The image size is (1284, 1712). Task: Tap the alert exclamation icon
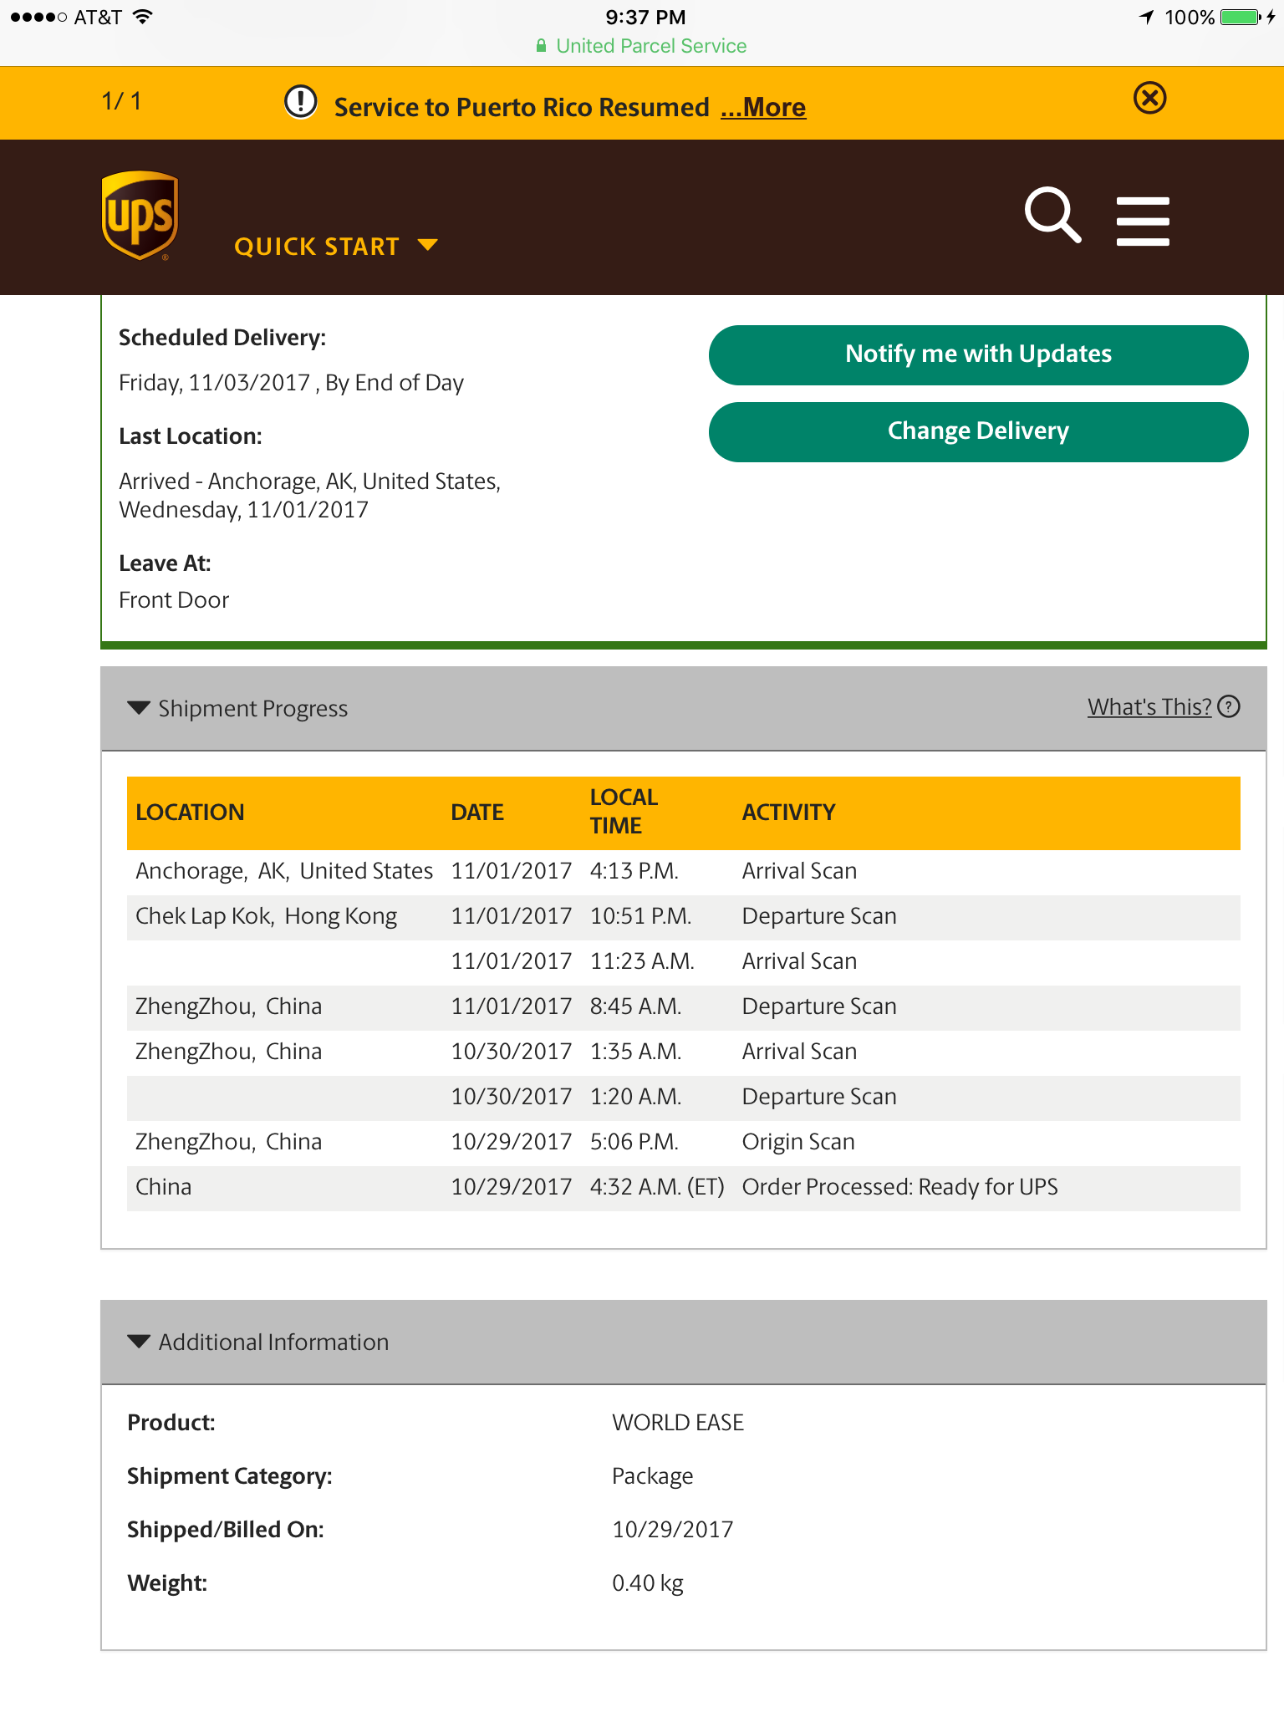point(300,102)
